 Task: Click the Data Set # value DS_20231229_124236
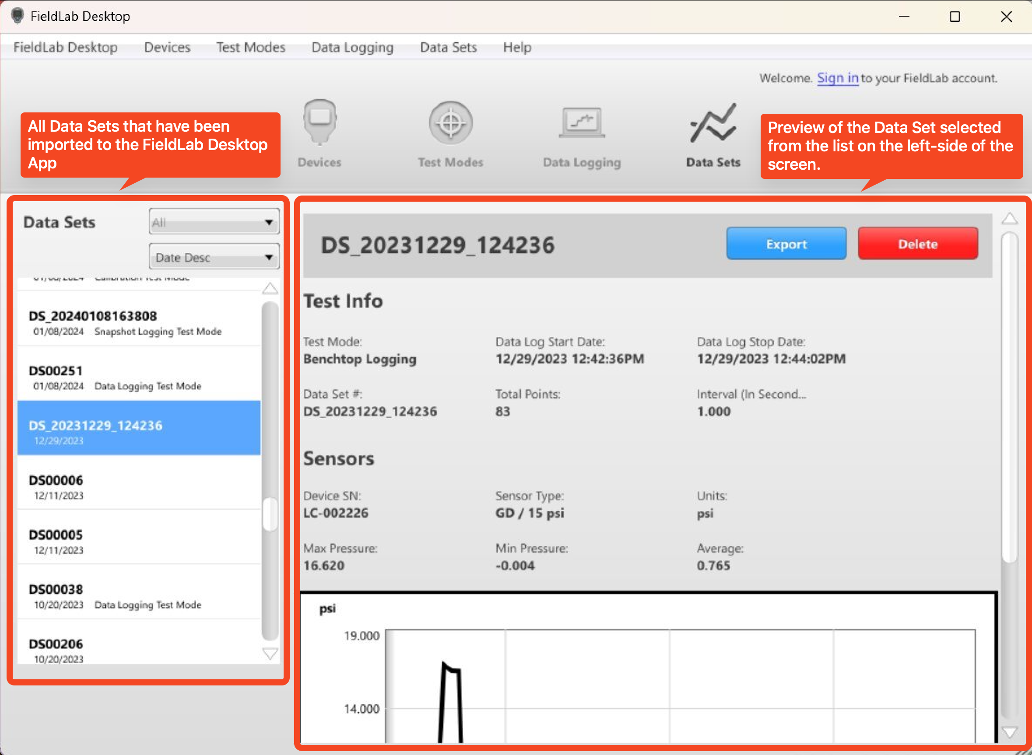(x=370, y=411)
